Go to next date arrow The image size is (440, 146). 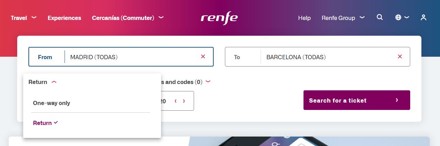tap(184, 101)
